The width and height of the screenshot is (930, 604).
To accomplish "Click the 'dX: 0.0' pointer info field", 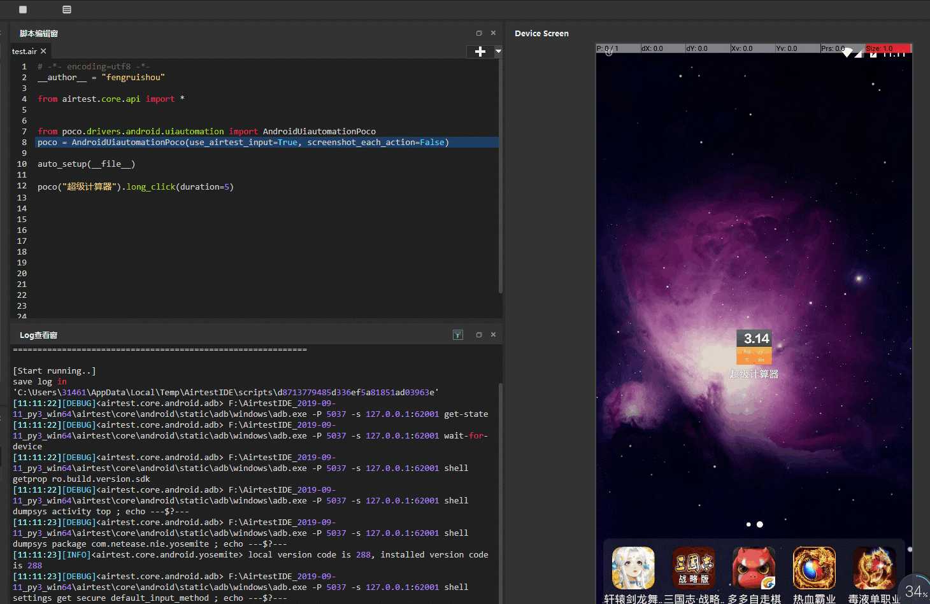I will pyautogui.click(x=662, y=48).
